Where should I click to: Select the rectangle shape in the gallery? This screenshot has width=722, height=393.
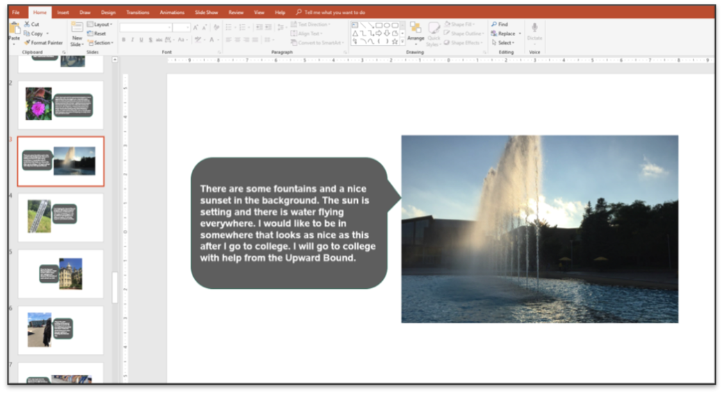pos(379,25)
